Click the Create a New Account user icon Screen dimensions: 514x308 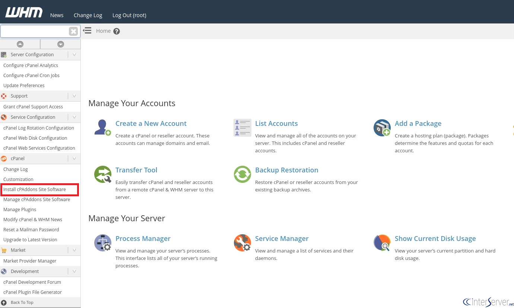tap(102, 127)
